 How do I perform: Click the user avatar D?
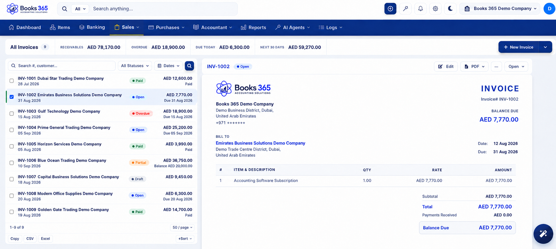549,9
